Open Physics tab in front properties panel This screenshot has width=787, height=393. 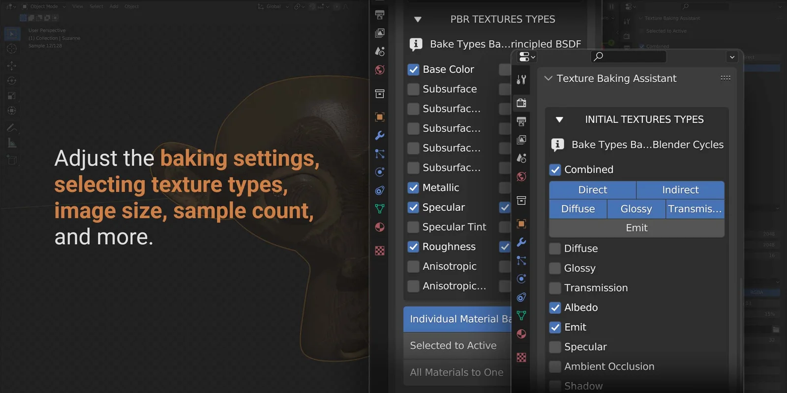point(521,279)
